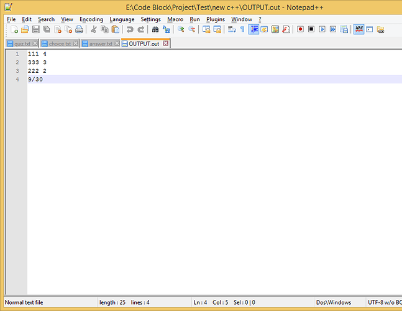
Task: Open the Encoding menu
Action: (91, 19)
